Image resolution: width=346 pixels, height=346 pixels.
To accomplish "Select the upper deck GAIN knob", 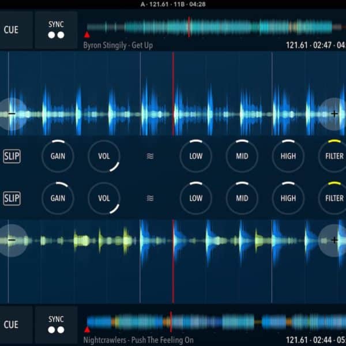I will pos(58,156).
